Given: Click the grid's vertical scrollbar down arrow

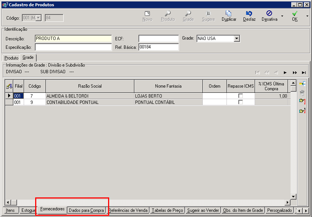Looking at the screenshot, I should pos(293,197).
